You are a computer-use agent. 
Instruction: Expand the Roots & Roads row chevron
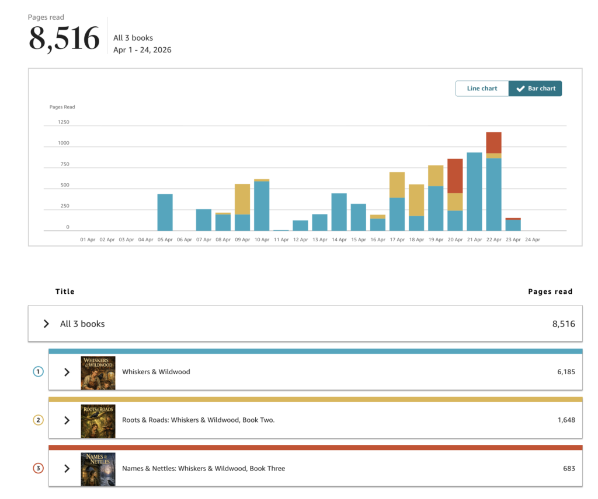click(x=67, y=420)
